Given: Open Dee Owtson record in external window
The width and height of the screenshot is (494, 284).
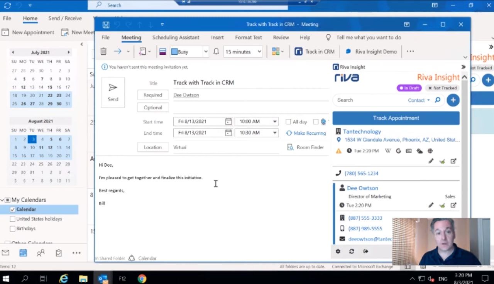Looking at the screenshot, I should (453, 205).
